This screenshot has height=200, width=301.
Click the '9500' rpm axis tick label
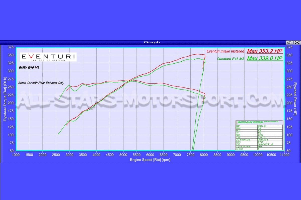click(x=244, y=155)
